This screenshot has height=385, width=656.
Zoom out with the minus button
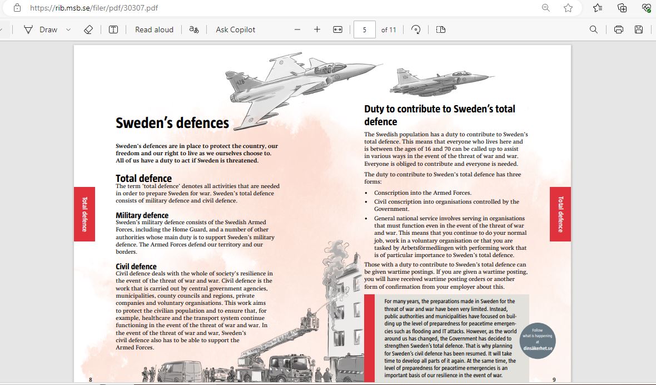tap(297, 29)
